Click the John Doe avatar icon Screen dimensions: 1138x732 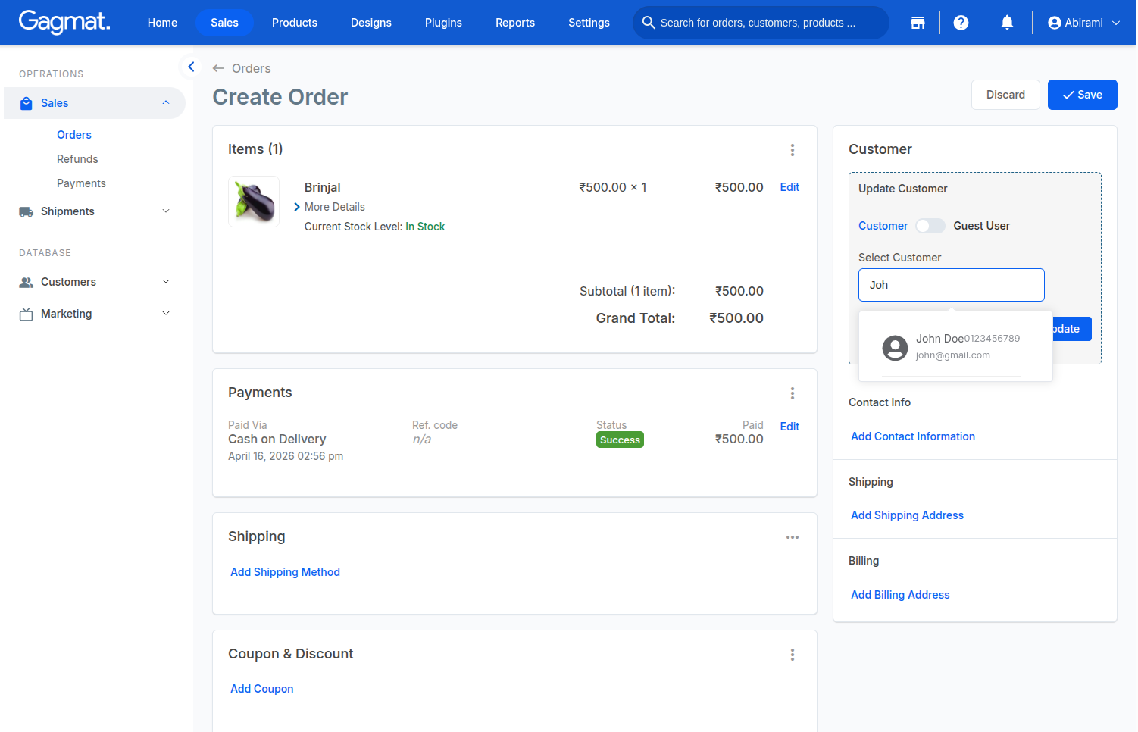click(x=895, y=348)
